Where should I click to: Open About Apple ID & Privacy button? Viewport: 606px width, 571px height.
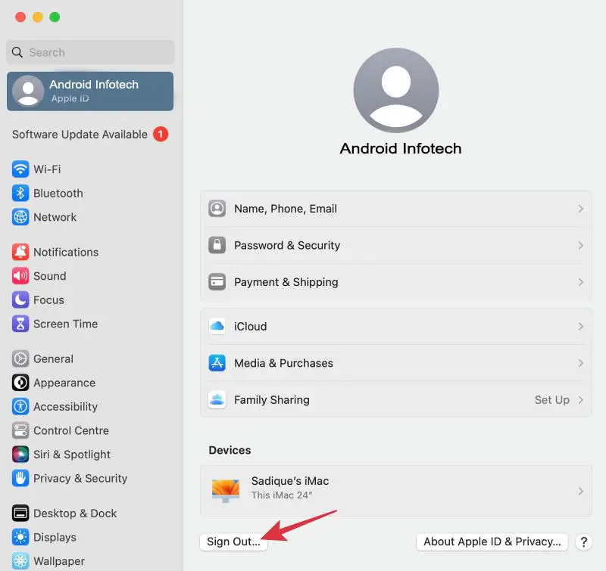tap(492, 542)
